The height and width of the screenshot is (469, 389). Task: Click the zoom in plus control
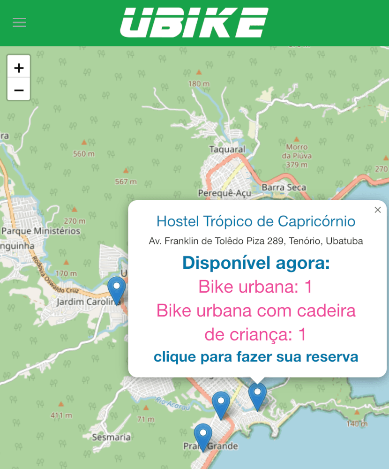tap(19, 67)
